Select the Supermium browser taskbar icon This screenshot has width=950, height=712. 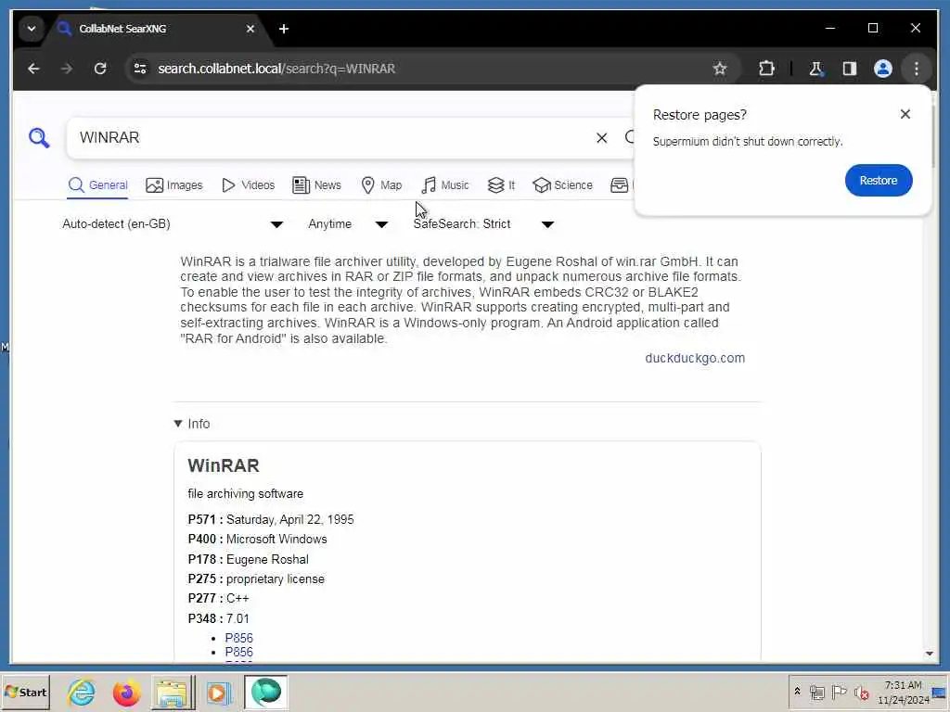pos(266,692)
